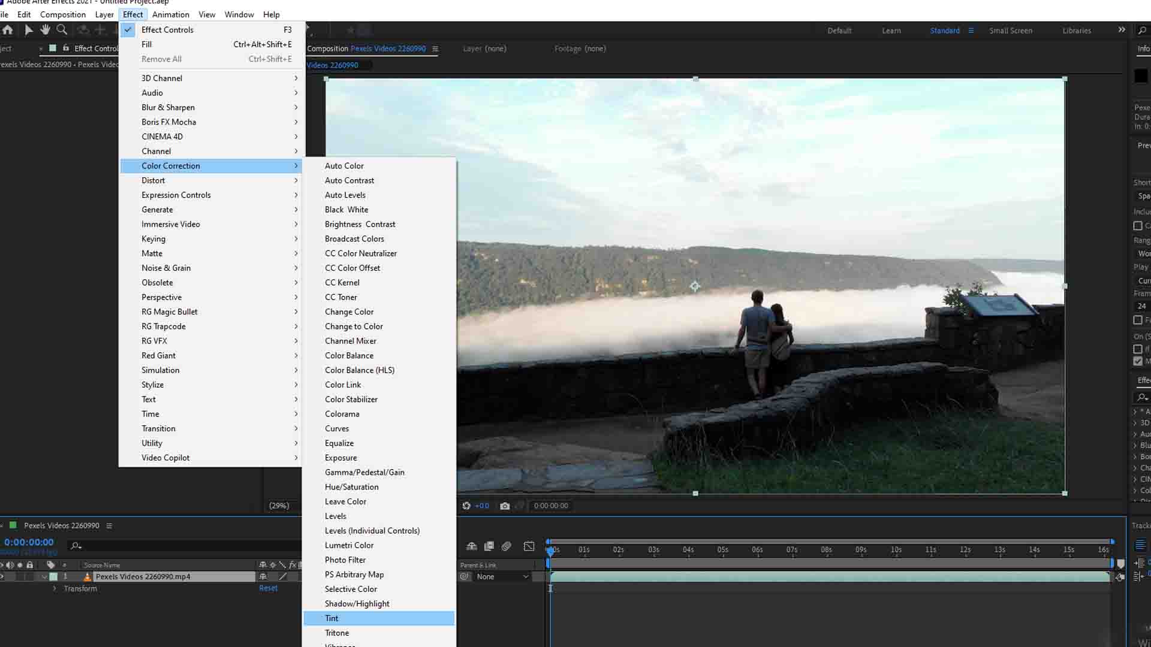Click reset exposure icon below viewer
Viewport: 1151px width, 647px height.
466,506
